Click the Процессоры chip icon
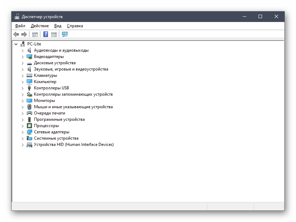The height and width of the screenshot is (222, 296). (29, 126)
